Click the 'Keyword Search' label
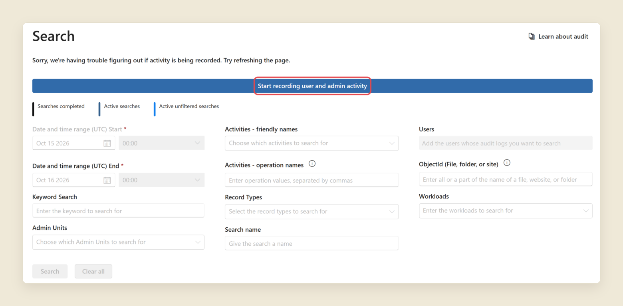623x306 pixels. pyautogui.click(x=55, y=197)
